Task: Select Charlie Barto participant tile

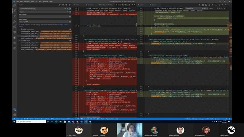Action: [231, 130]
